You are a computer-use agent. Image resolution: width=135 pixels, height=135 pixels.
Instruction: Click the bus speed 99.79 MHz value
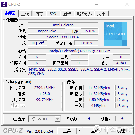45,100
